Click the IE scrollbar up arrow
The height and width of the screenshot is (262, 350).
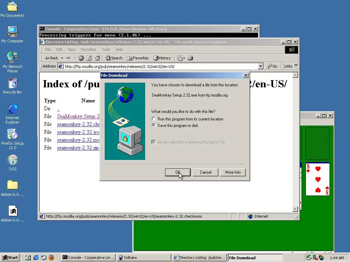click(x=295, y=75)
